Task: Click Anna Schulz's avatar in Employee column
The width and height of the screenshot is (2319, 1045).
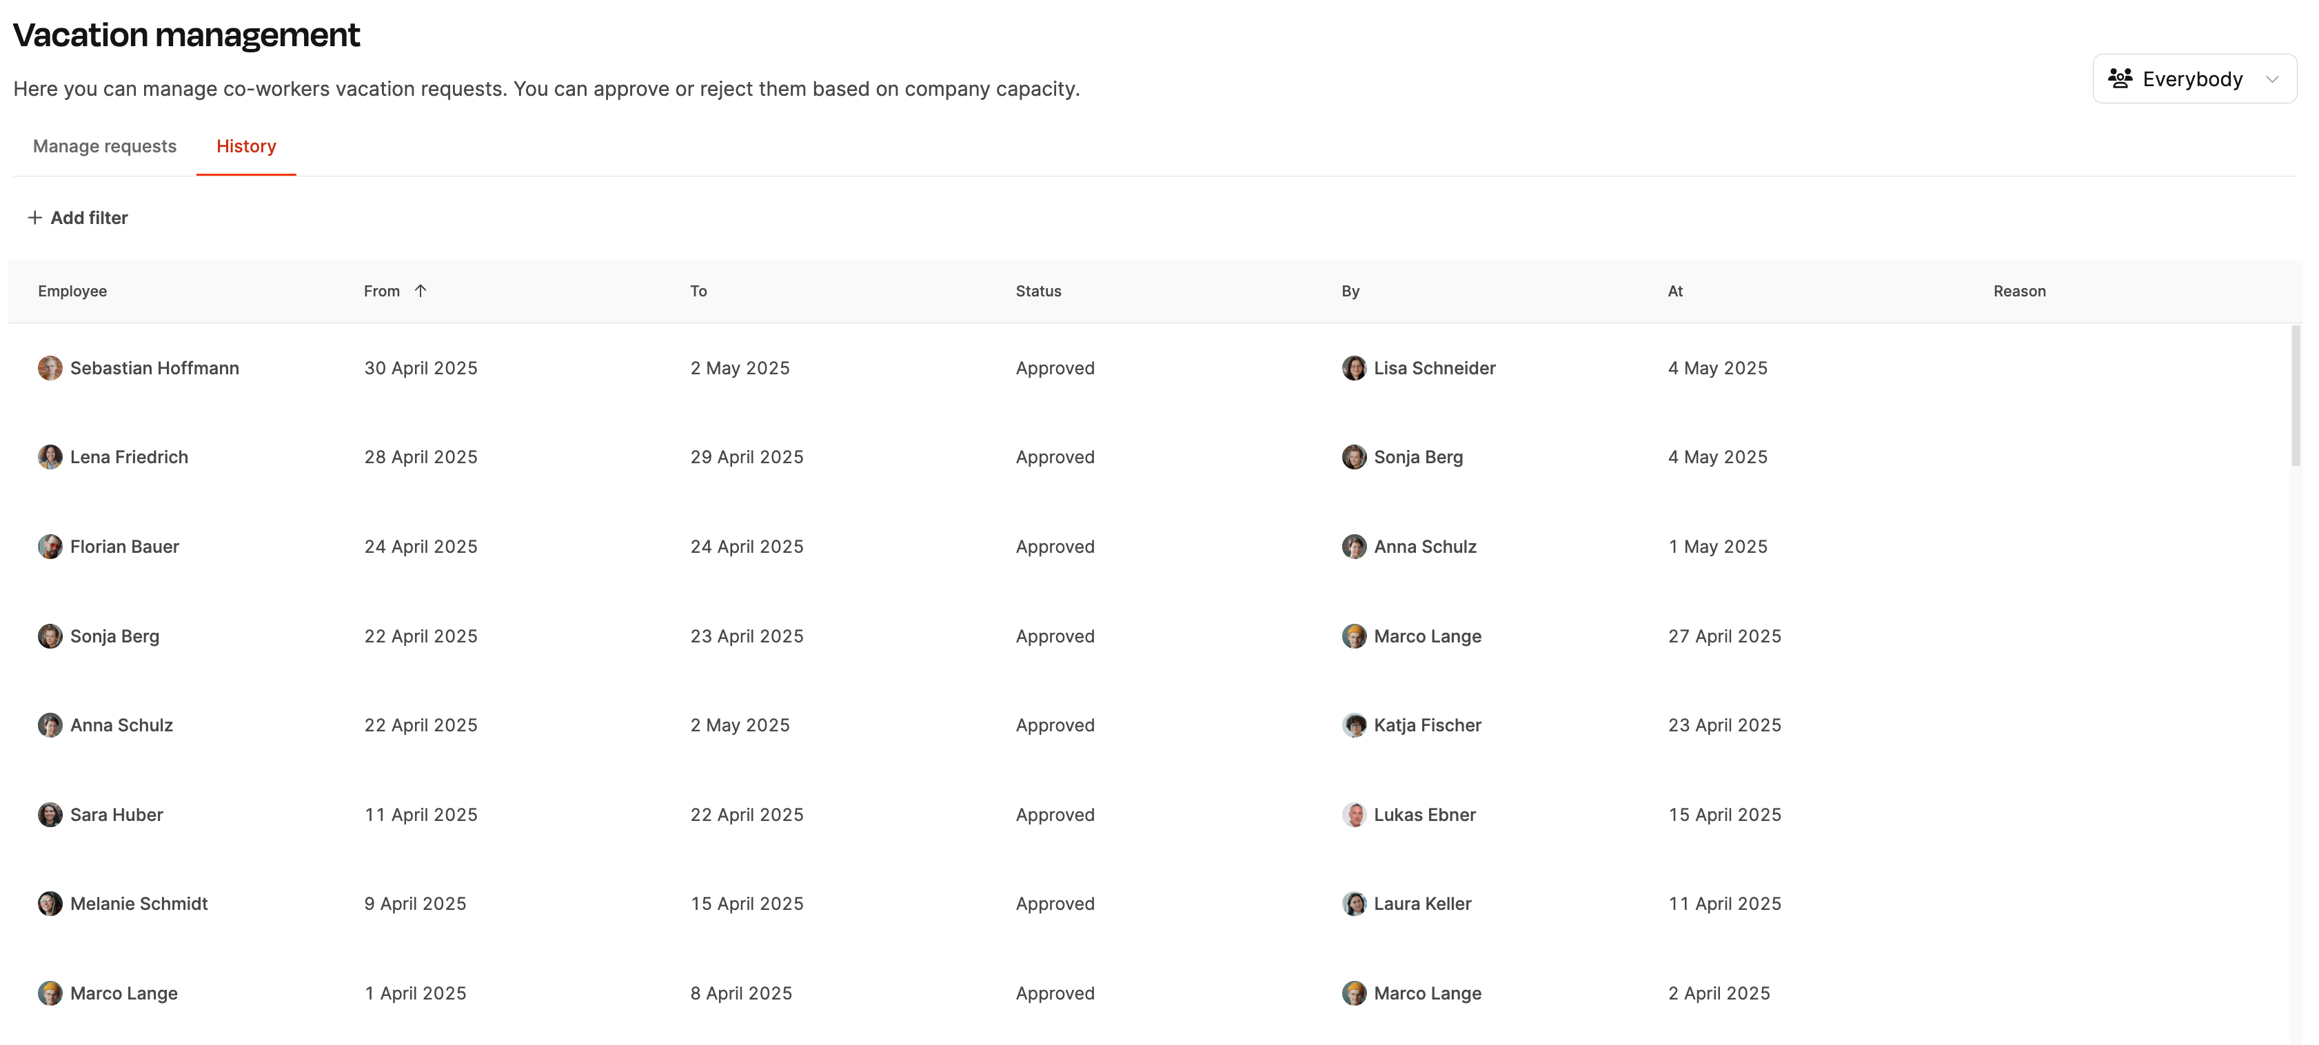Action: [50, 725]
